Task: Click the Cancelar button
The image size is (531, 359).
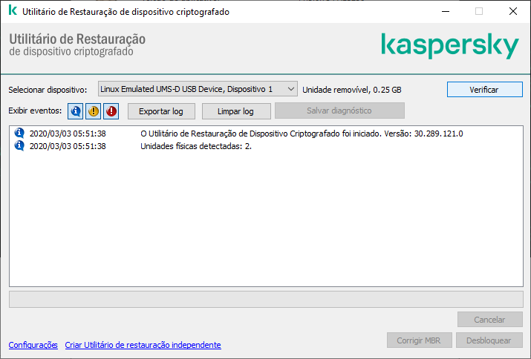Action: coord(489,320)
